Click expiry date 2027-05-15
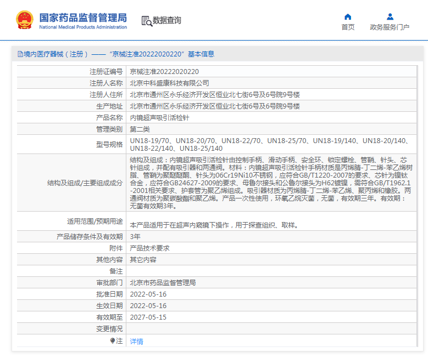428x358 pixels. [148, 317]
